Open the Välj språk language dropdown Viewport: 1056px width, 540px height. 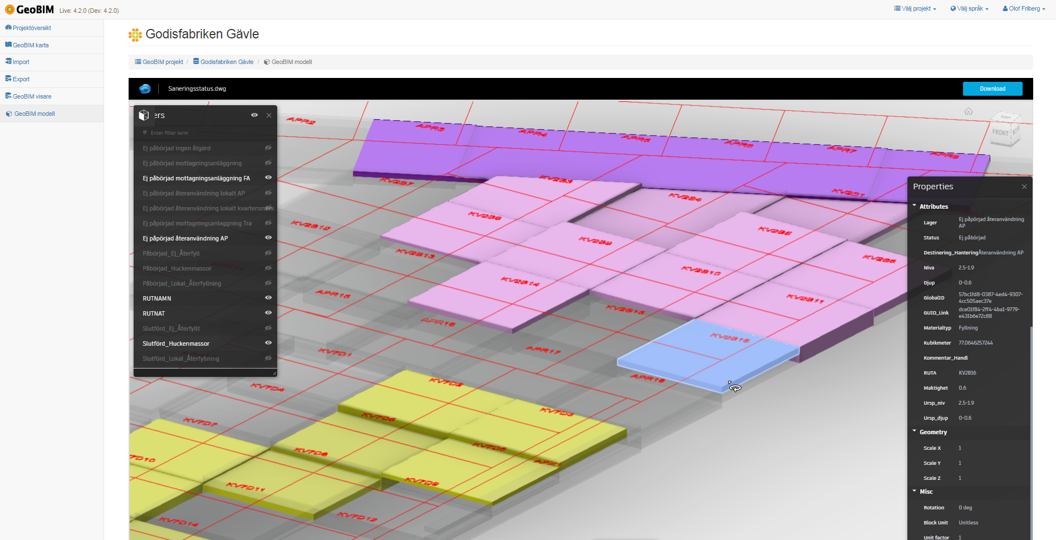click(969, 8)
